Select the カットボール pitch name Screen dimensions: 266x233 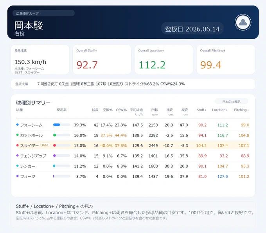[31, 135]
